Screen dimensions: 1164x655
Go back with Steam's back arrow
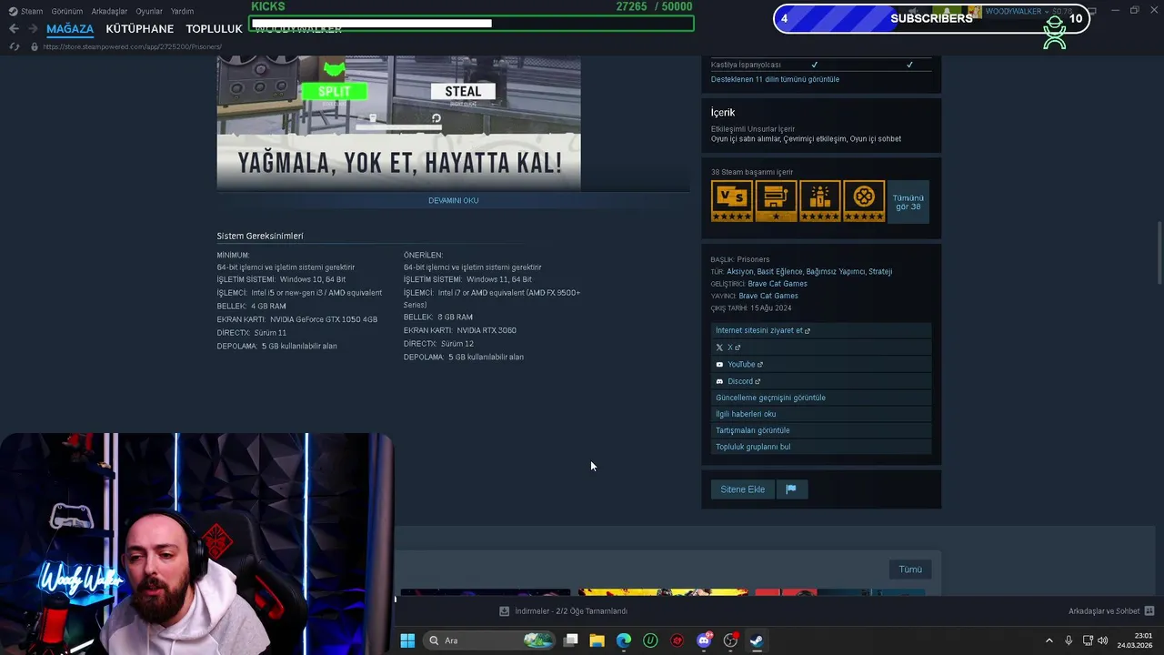pyautogui.click(x=14, y=29)
